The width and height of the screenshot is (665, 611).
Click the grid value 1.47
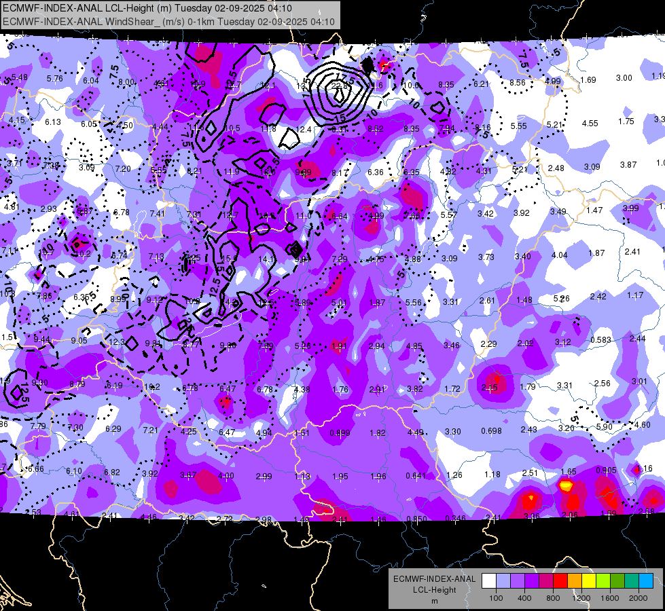(594, 210)
